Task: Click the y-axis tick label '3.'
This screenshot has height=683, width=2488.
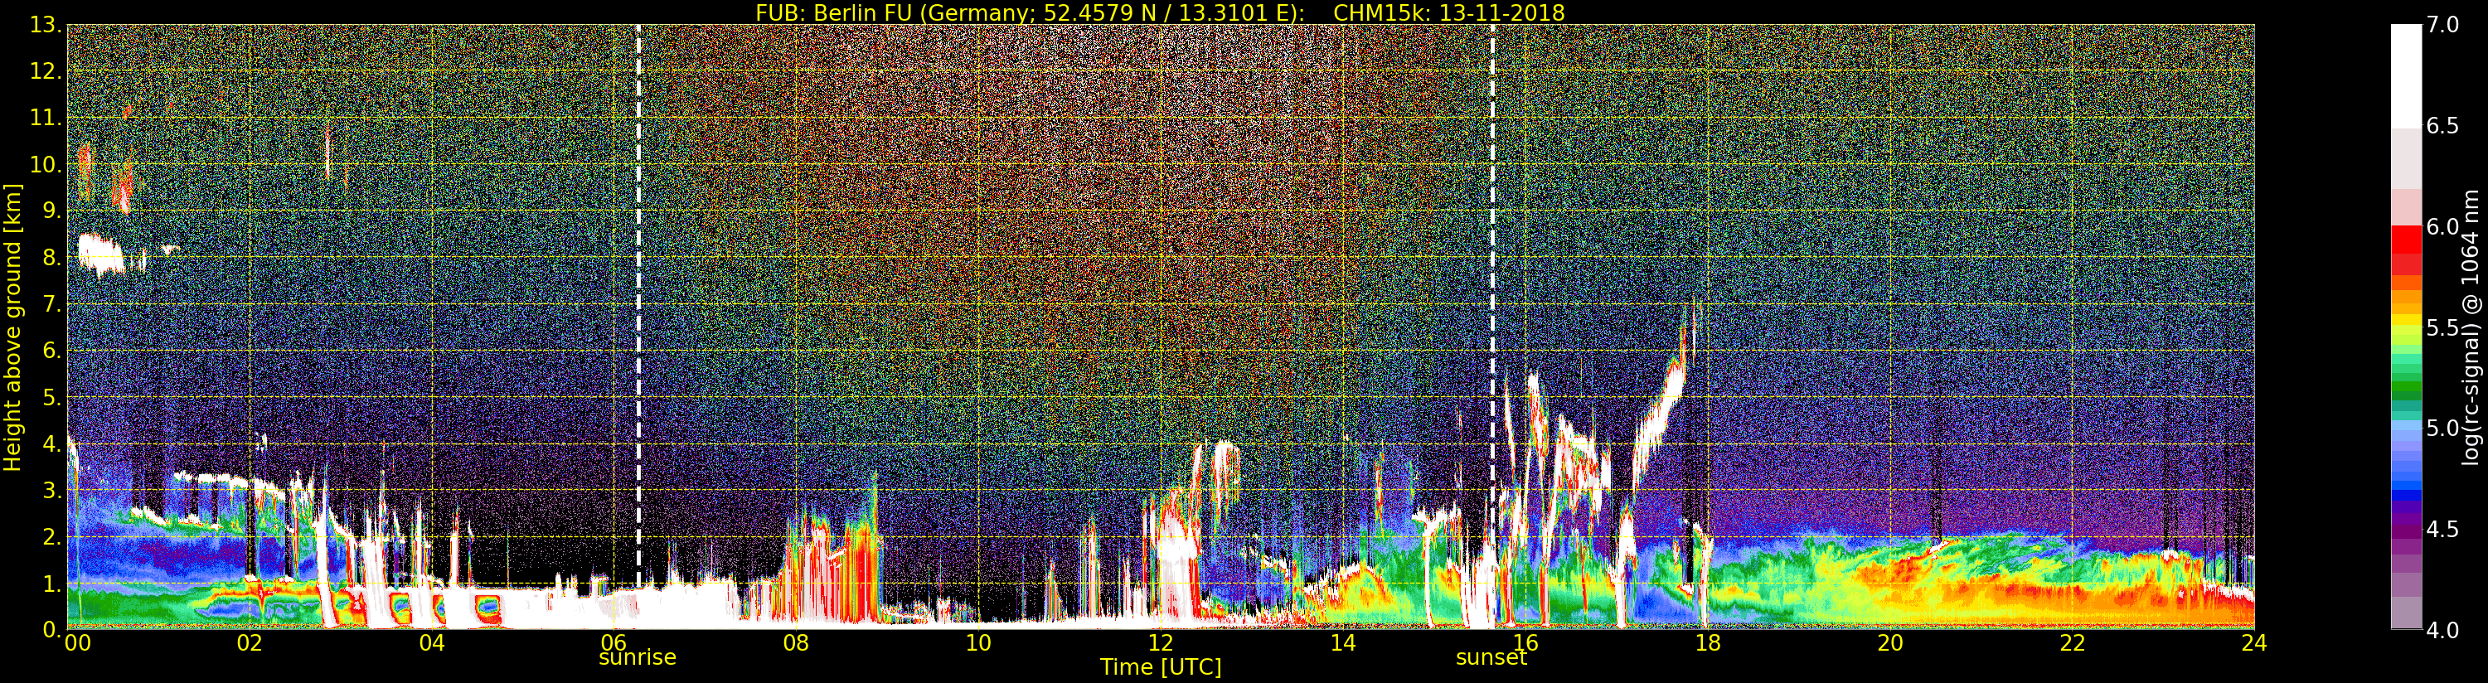Action: coord(51,490)
